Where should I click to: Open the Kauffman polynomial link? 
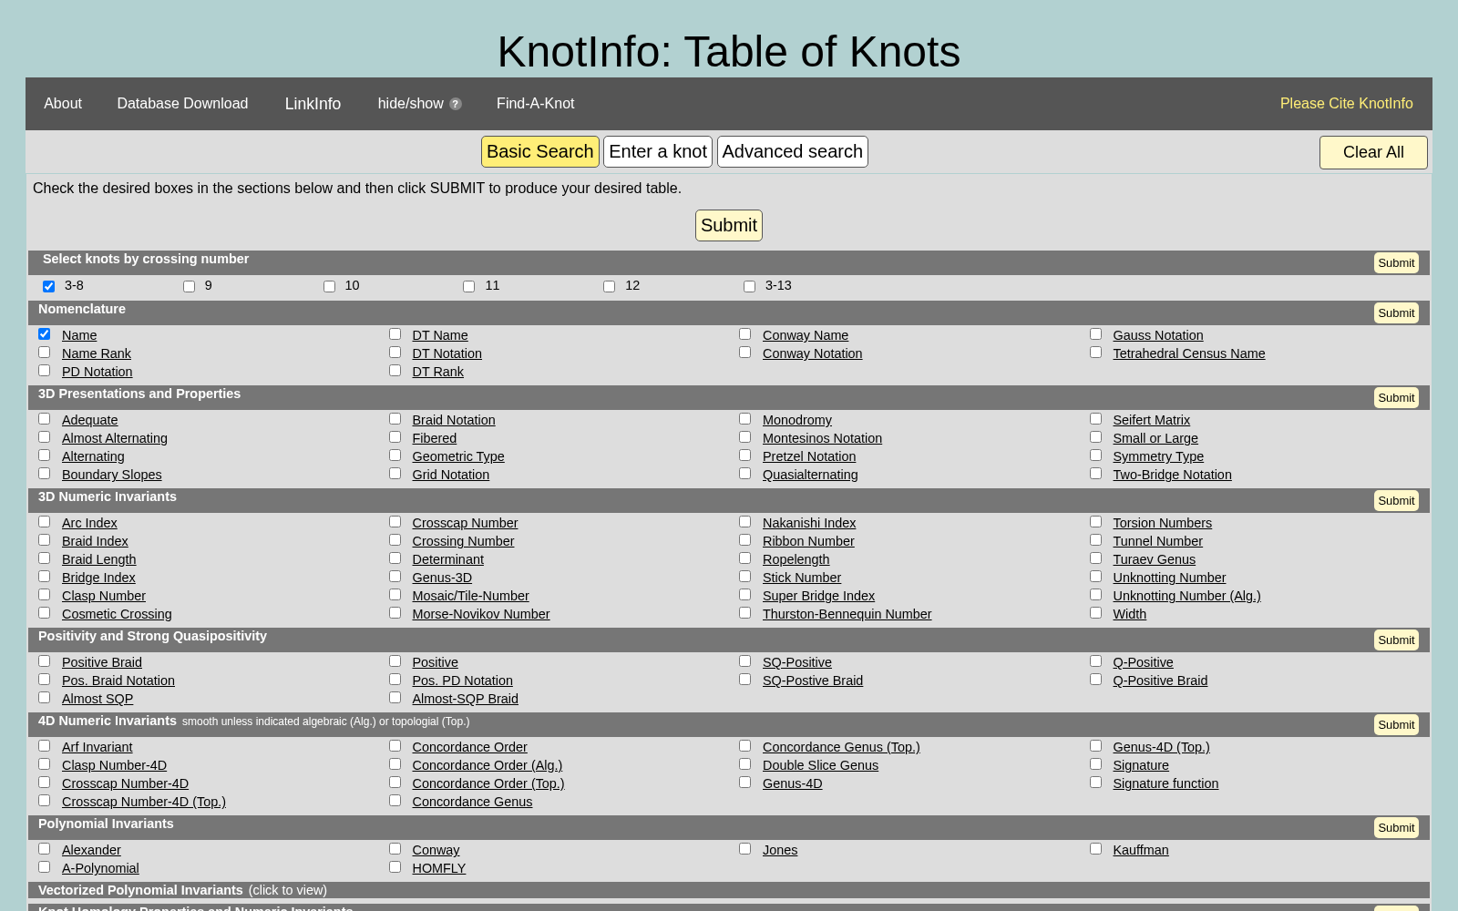click(x=1140, y=850)
